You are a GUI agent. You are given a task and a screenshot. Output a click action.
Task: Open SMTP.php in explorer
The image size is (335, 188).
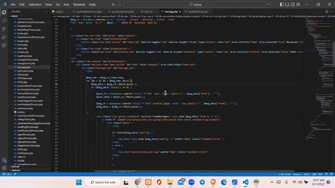(x=22, y=149)
